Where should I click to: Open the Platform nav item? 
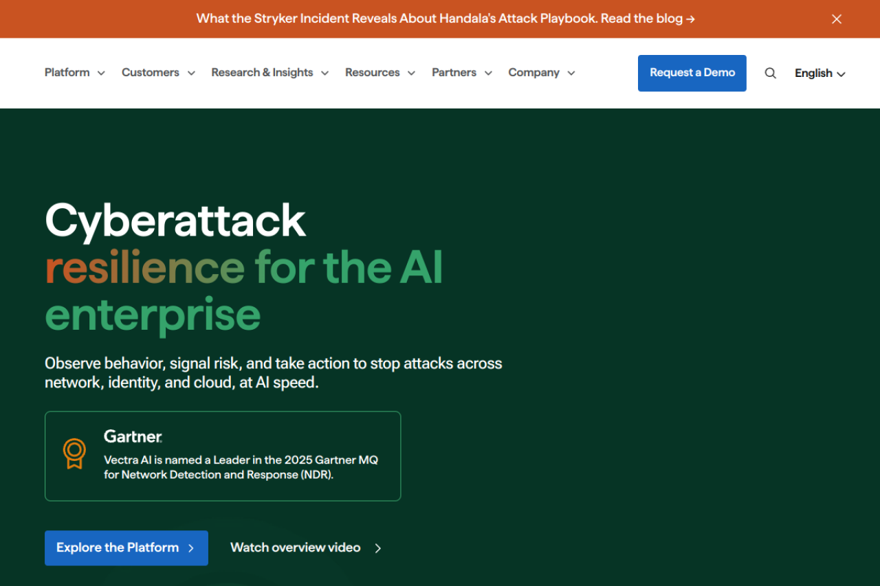(67, 72)
